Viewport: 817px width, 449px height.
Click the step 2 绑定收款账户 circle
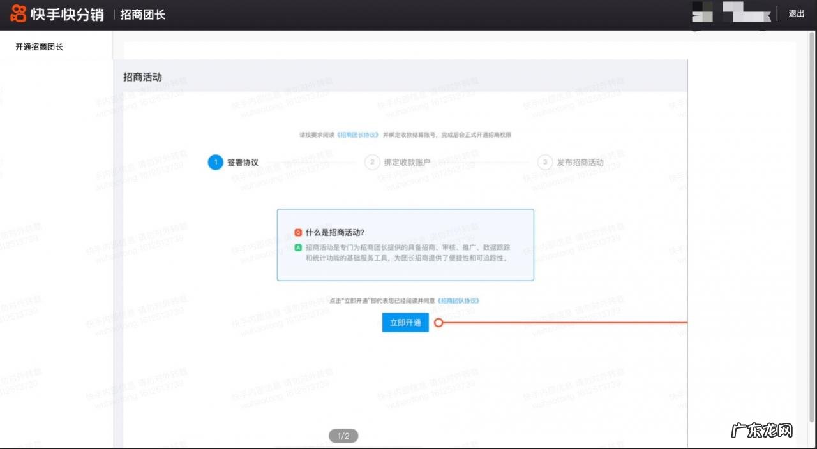pyautogui.click(x=372, y=163)
